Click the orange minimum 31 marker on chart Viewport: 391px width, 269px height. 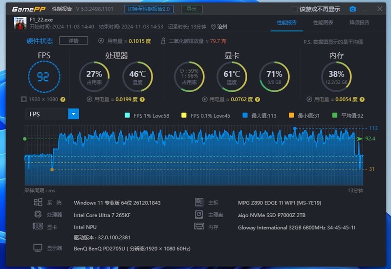(52, 169)
